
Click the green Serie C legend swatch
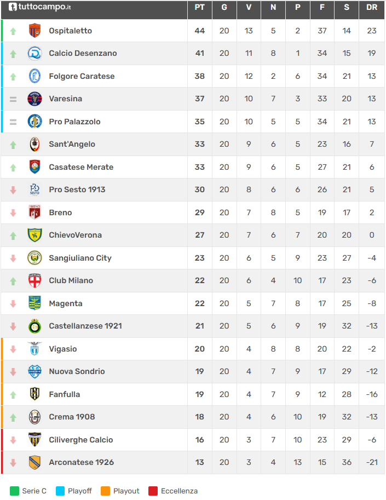tap(14, 491)
